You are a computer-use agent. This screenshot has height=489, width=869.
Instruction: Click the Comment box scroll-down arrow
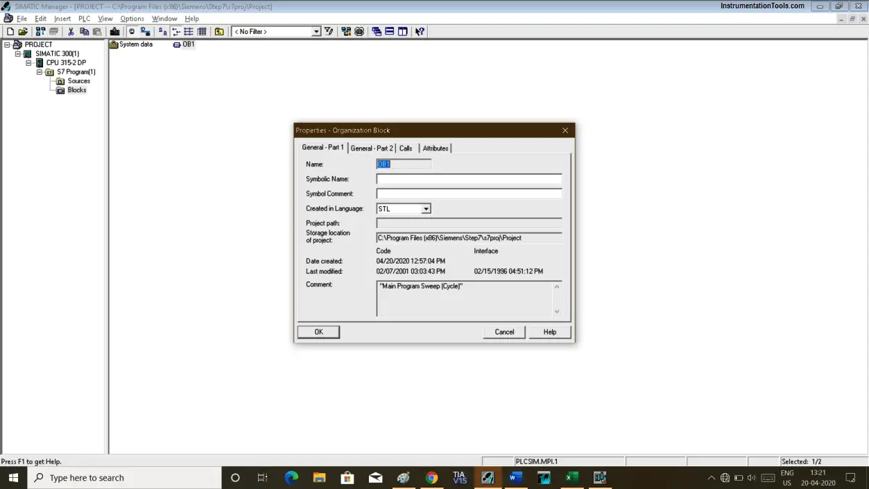pyautogui.click(x=556, y=311)
